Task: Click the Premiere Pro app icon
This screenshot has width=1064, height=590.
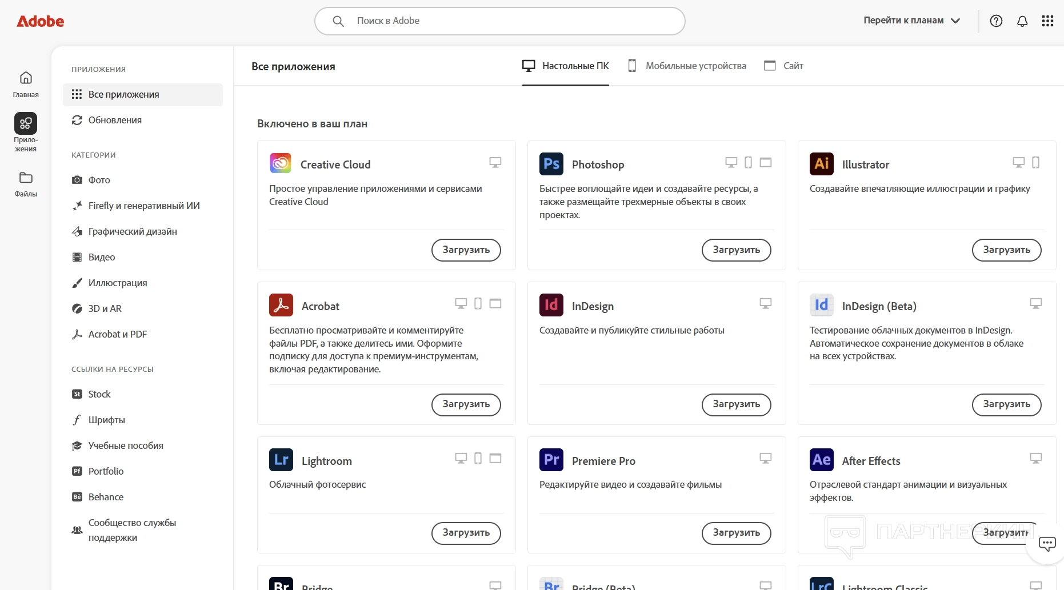Action: click(551, 460)
